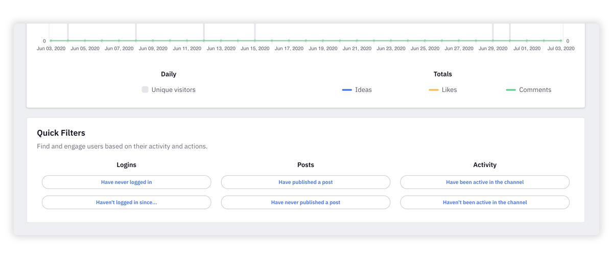Click the Jul 03, 2020 chart data point
The width and height of the screenshot is (613, 258).
coord(561,40)
